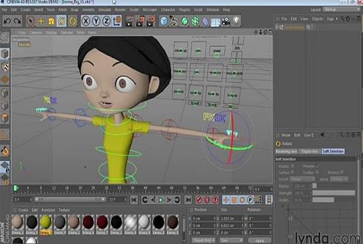Toggle the Restrict checkbox
Viewport: 363px width, 244px height.
[x=341, y=172]
